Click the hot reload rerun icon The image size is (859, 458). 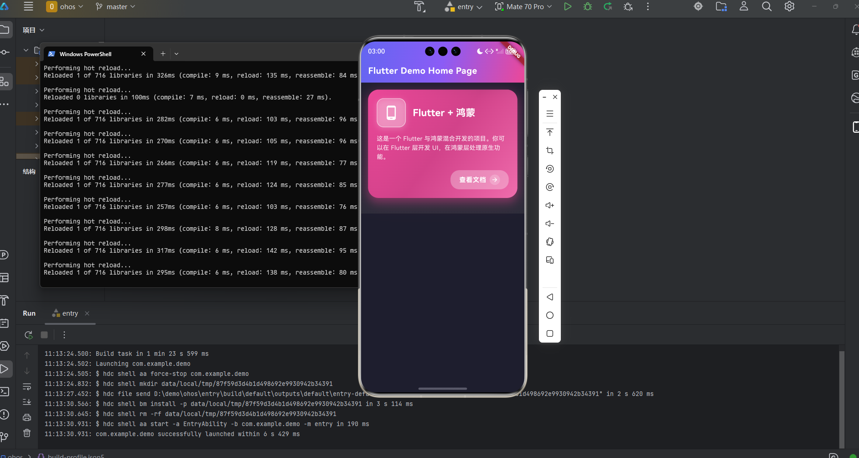pos(608,6)
